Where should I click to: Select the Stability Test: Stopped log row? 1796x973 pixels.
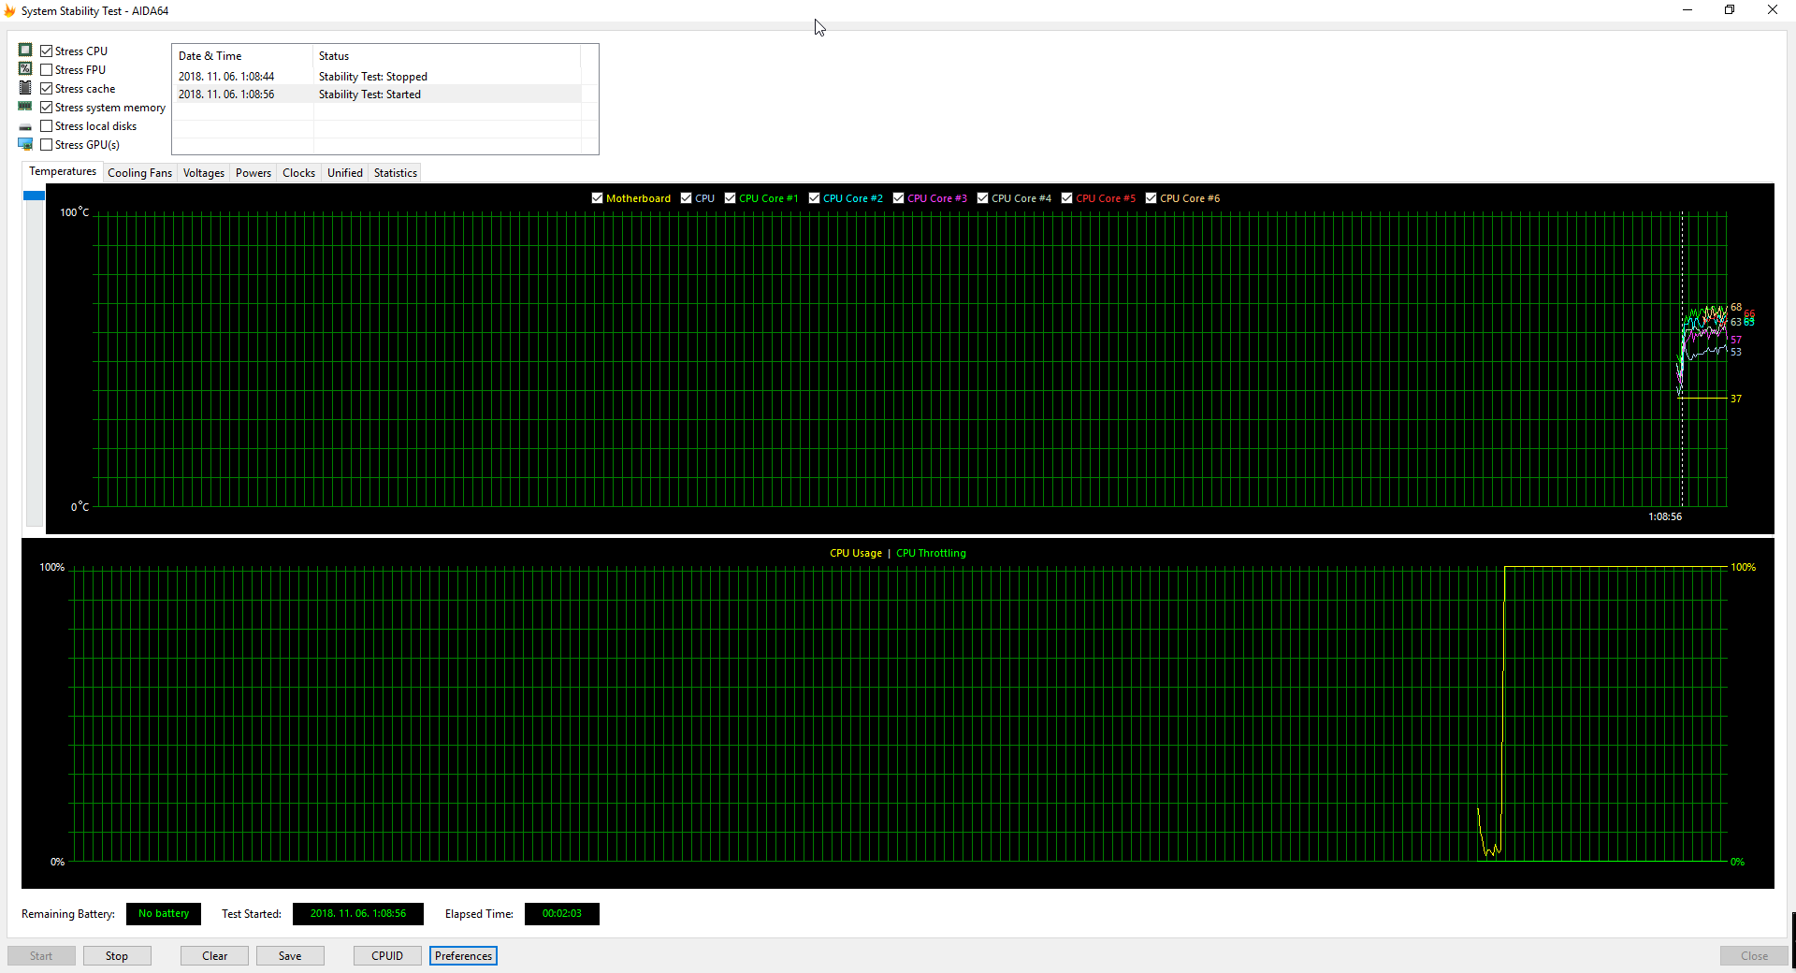377,77
